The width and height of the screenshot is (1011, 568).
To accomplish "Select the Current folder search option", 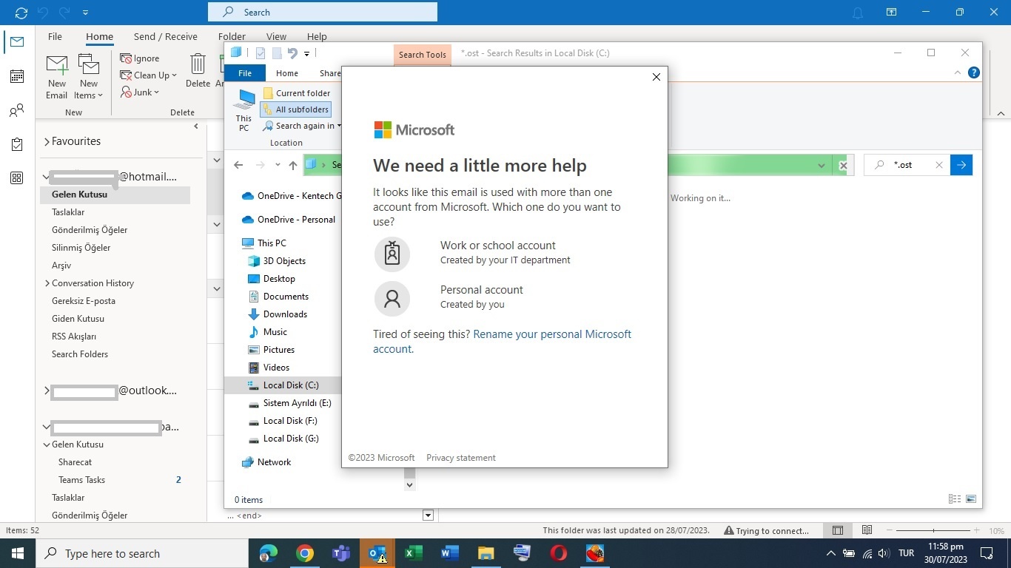I will (296, 93).
